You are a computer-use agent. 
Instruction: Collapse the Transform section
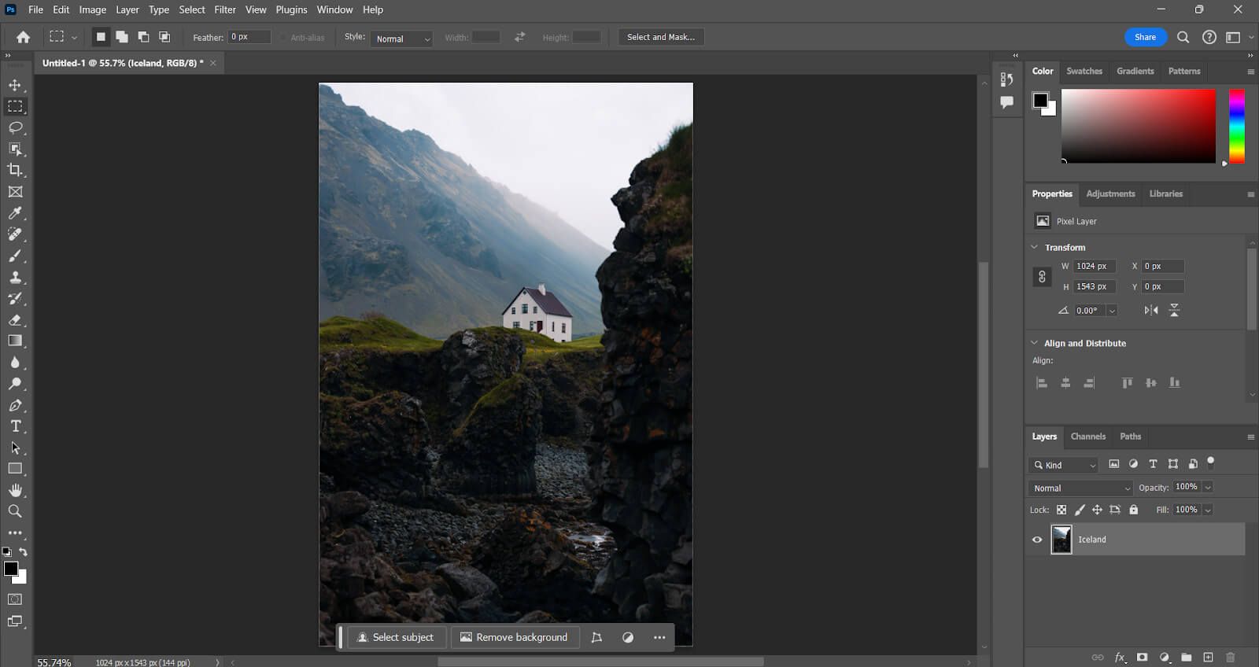(1035, 247)
